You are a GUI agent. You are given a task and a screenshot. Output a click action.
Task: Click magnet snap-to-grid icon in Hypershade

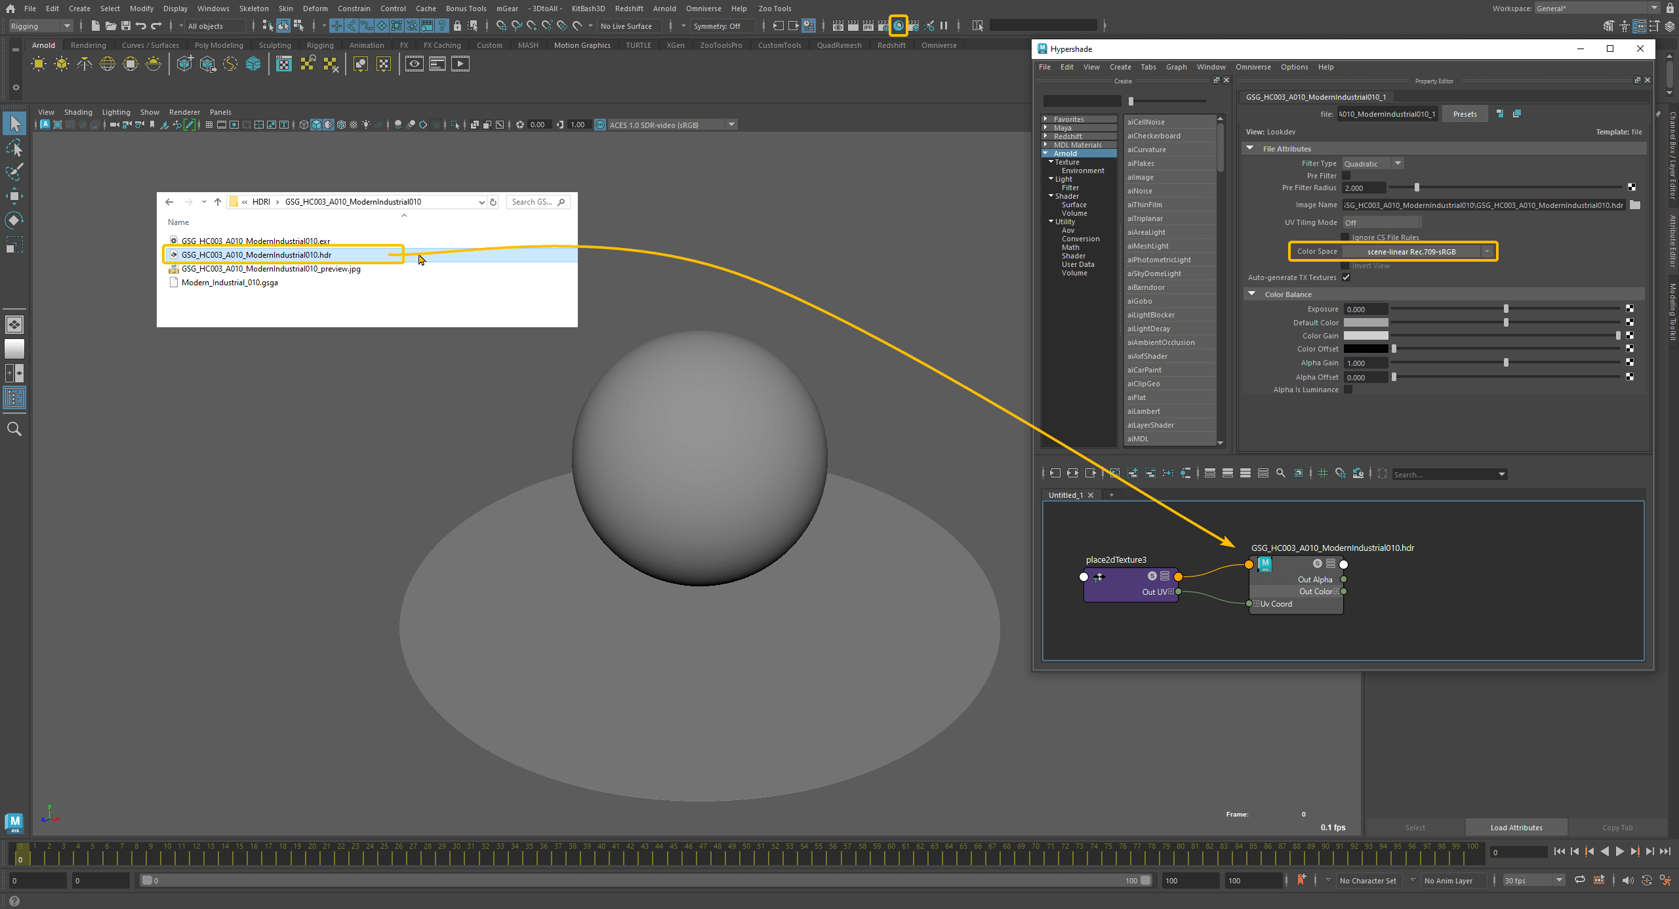pos(1341,473)
